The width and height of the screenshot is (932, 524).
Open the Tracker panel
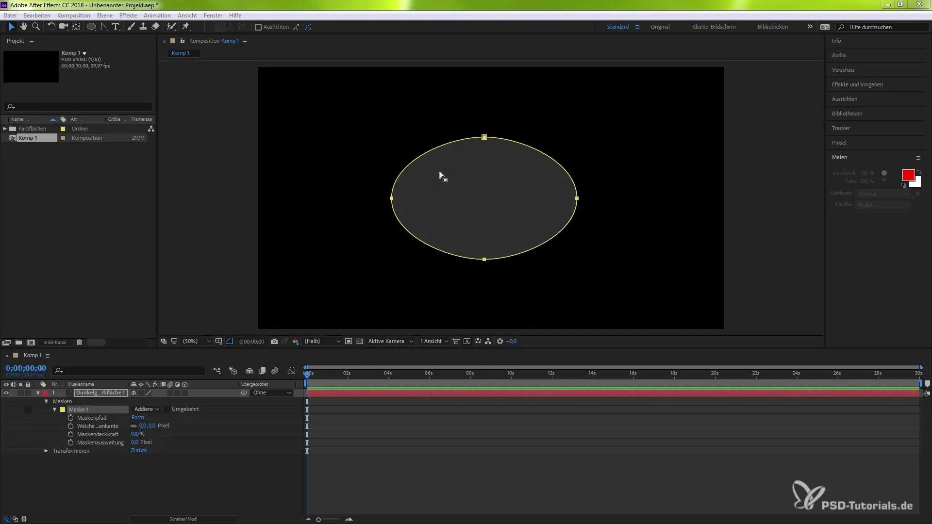pos(841,128)
